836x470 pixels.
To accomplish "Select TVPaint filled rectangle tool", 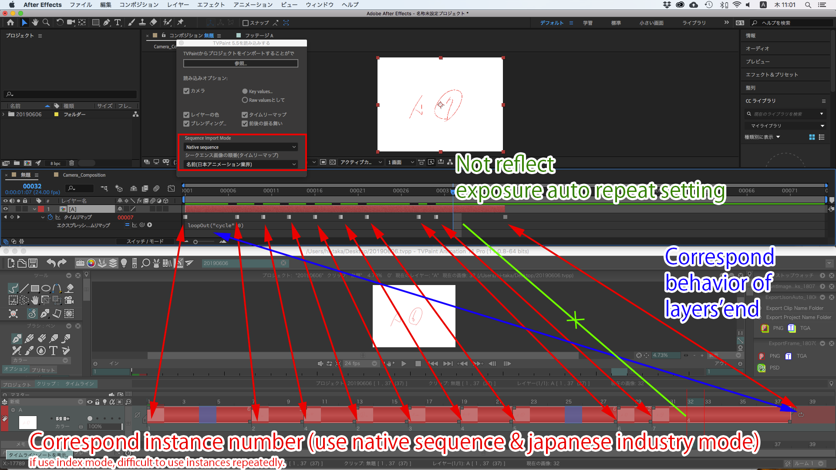I will 35,288.
